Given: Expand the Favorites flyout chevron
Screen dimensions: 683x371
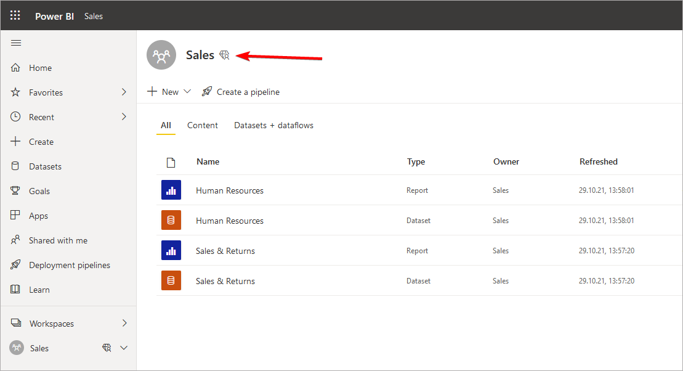Looking at the screenshot, I should (124, 92).
